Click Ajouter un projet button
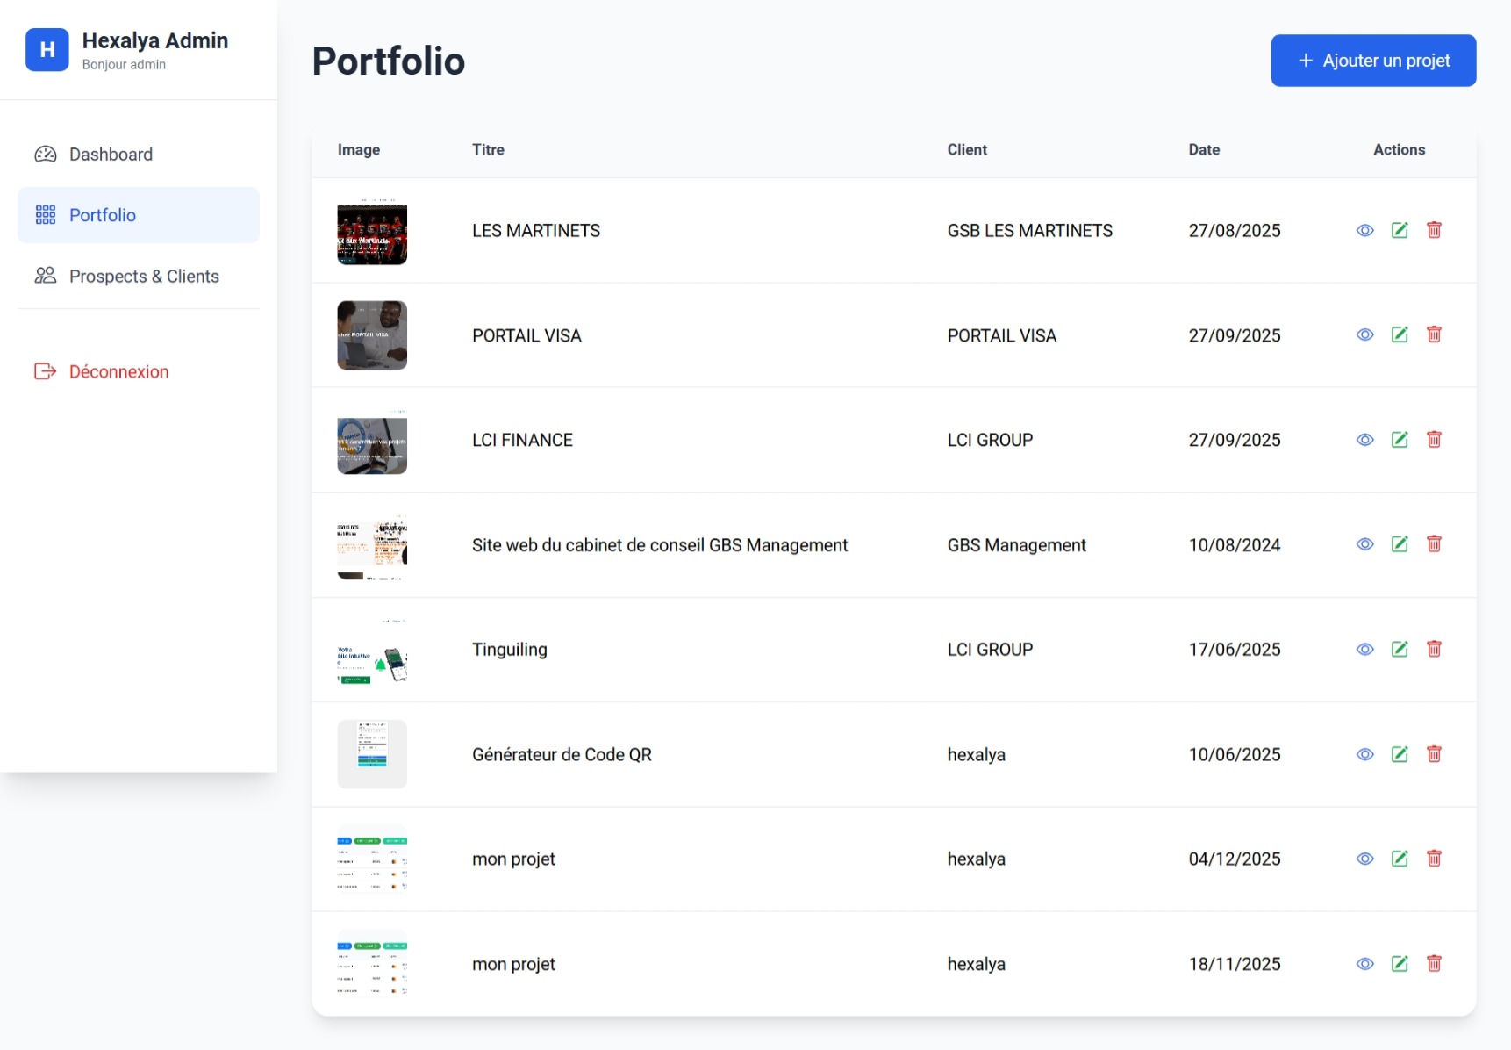 (x=1372, y=61)
